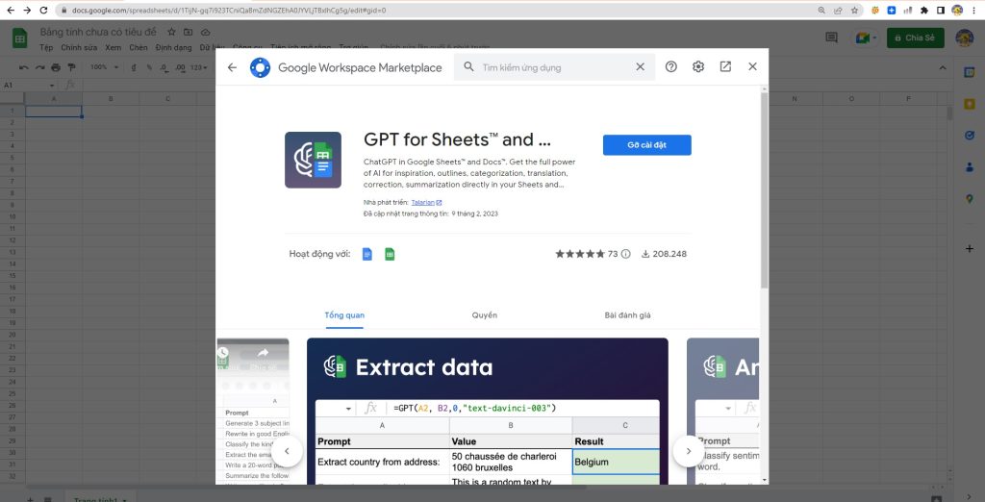Switch to the Bài đánh giá tab
Screen dimensions: 985x502
pos(627,315)
